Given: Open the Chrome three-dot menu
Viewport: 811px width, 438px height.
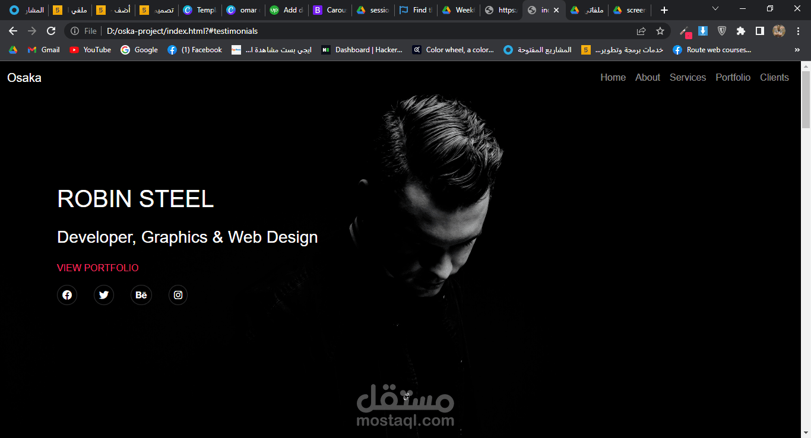Looking at the screenshot, I should pyautogui.click(x=799, y=31).
